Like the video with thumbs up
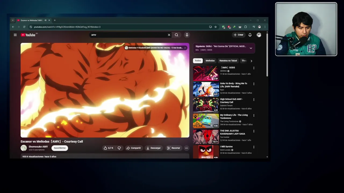The width and height of the screenshot is (344, 193). [109, 148]
